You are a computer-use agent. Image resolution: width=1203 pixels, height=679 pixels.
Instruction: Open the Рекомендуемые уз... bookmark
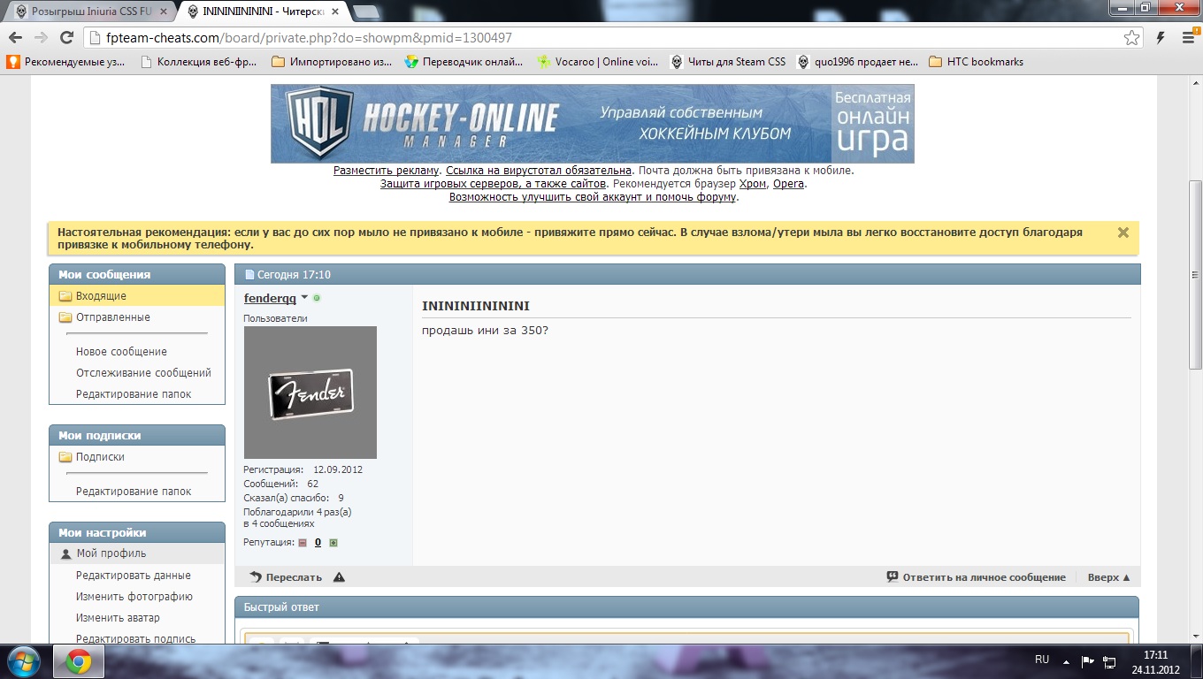click(x=68, y=62)
